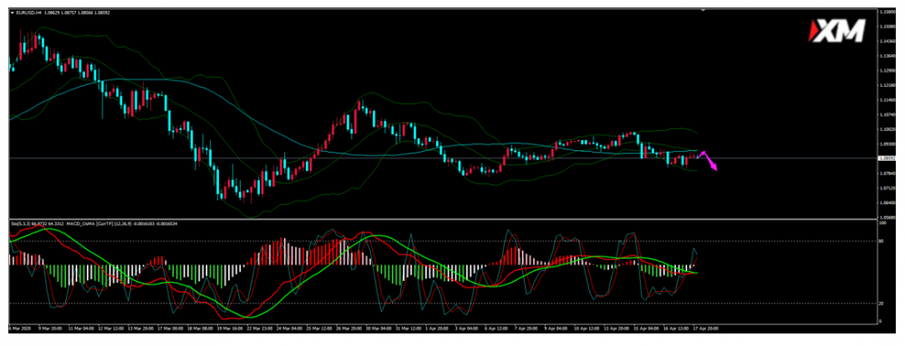The height and width of the screenshot is (346, 905).
Task: Click the stochastic 20 level label
Action: [x=881, y=303]
